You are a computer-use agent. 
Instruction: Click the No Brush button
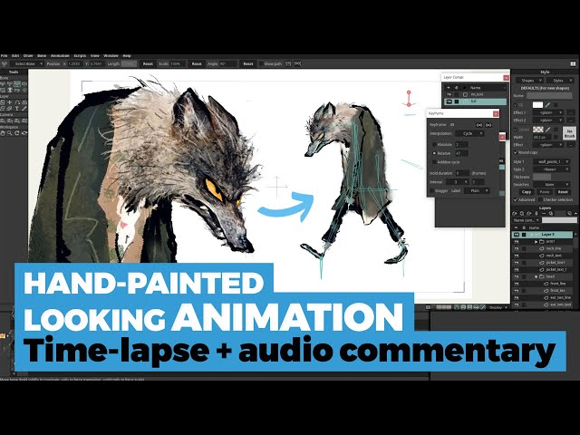coord(569,133)
